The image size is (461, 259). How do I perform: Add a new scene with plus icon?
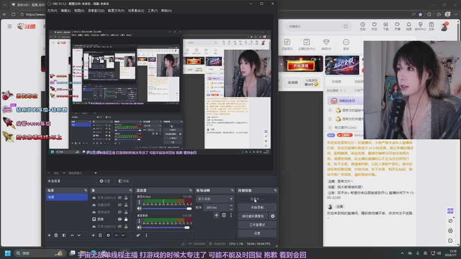(49, 235)
